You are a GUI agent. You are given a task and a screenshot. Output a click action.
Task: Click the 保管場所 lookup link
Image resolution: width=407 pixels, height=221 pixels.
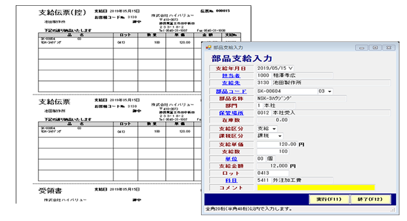click(x=231, y=113)
